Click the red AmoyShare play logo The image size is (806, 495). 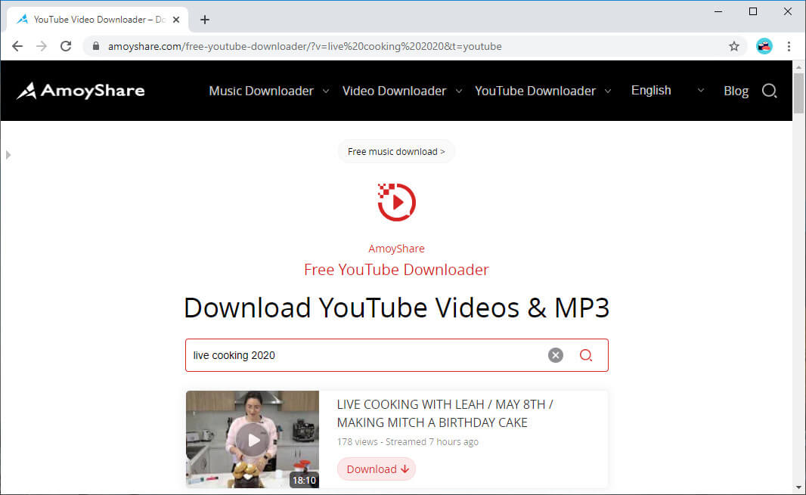click(x=396, y=202)
